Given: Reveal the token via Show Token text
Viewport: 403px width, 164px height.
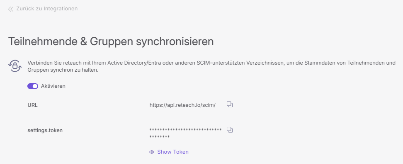Looking at the screenshot, I should click(173, 152).
